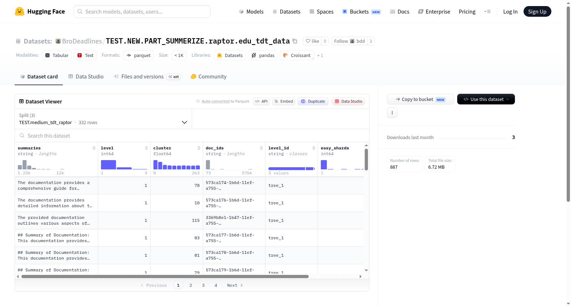Sort the summaries column

(94, 148)
